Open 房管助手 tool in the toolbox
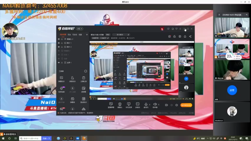Image resolution: width=251 pixels, height=141 pixels. [72, 79]
